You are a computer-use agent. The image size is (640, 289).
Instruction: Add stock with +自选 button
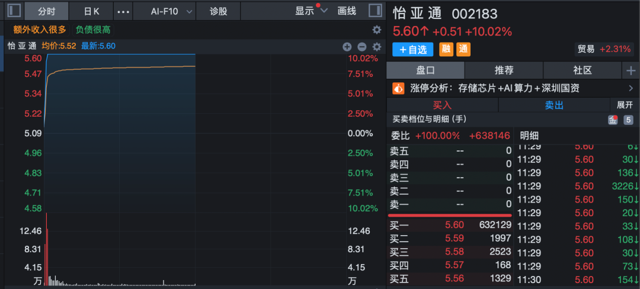pos(412,50)
